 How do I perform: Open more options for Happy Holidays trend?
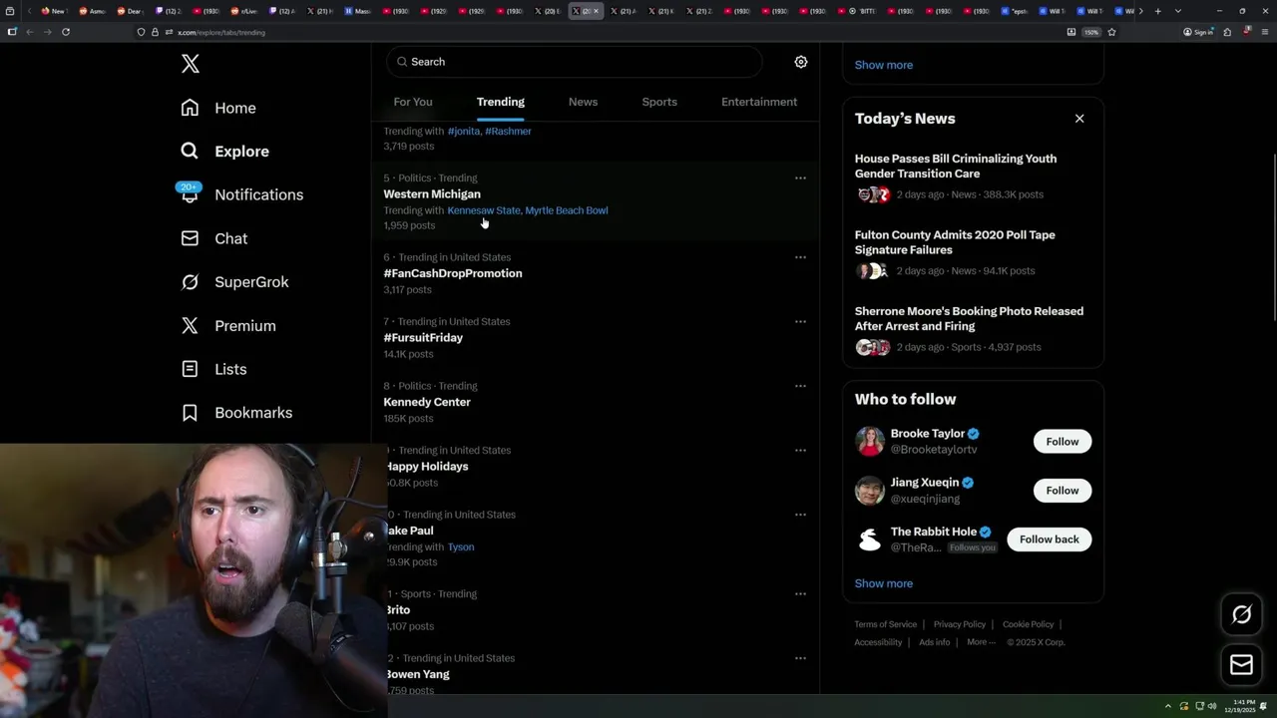[x=800, y=451]
